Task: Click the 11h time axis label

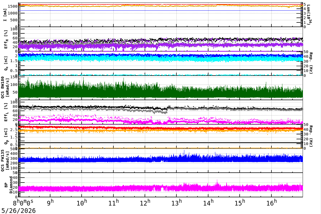Action: [x=114, y=203]
